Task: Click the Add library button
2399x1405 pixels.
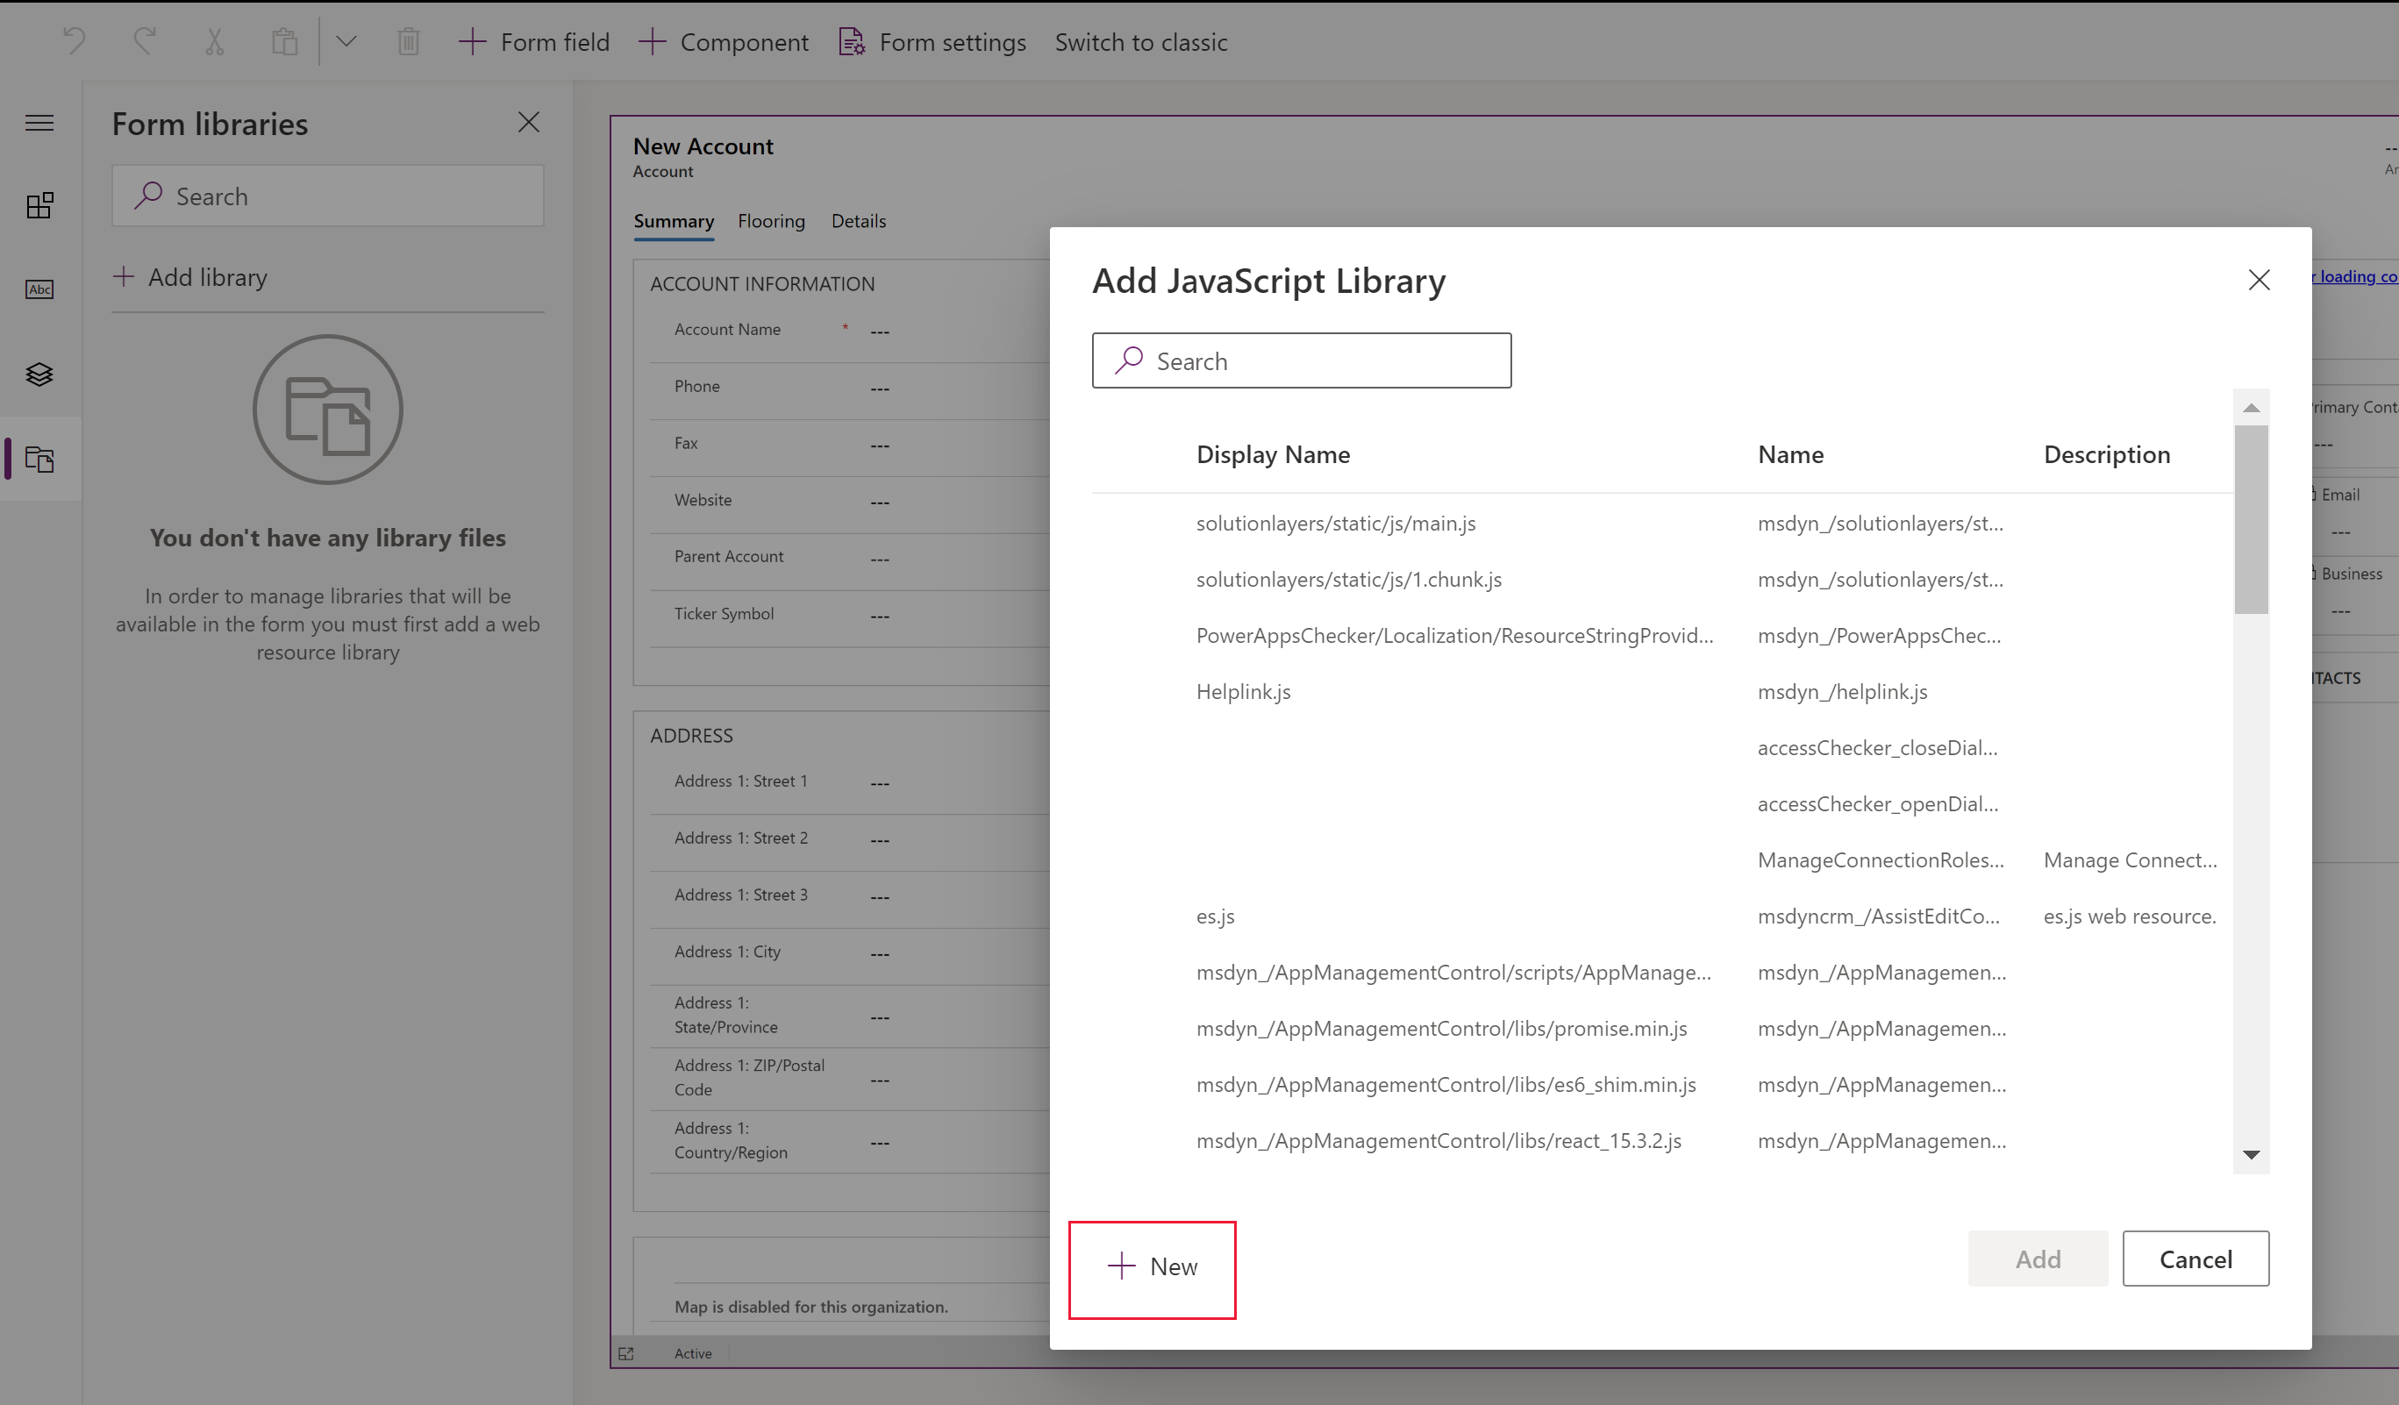Action: [188, 276]
